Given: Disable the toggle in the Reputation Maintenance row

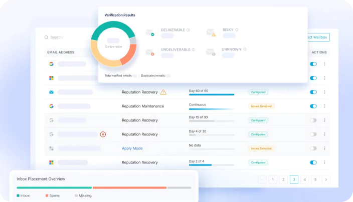Looking at the screenshot, I should [313, 106].
